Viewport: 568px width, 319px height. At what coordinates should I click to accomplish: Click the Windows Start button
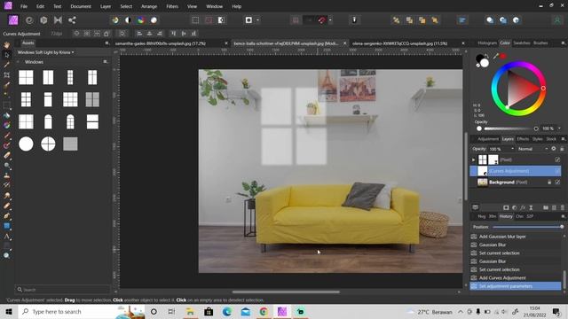tap(9, 311)
